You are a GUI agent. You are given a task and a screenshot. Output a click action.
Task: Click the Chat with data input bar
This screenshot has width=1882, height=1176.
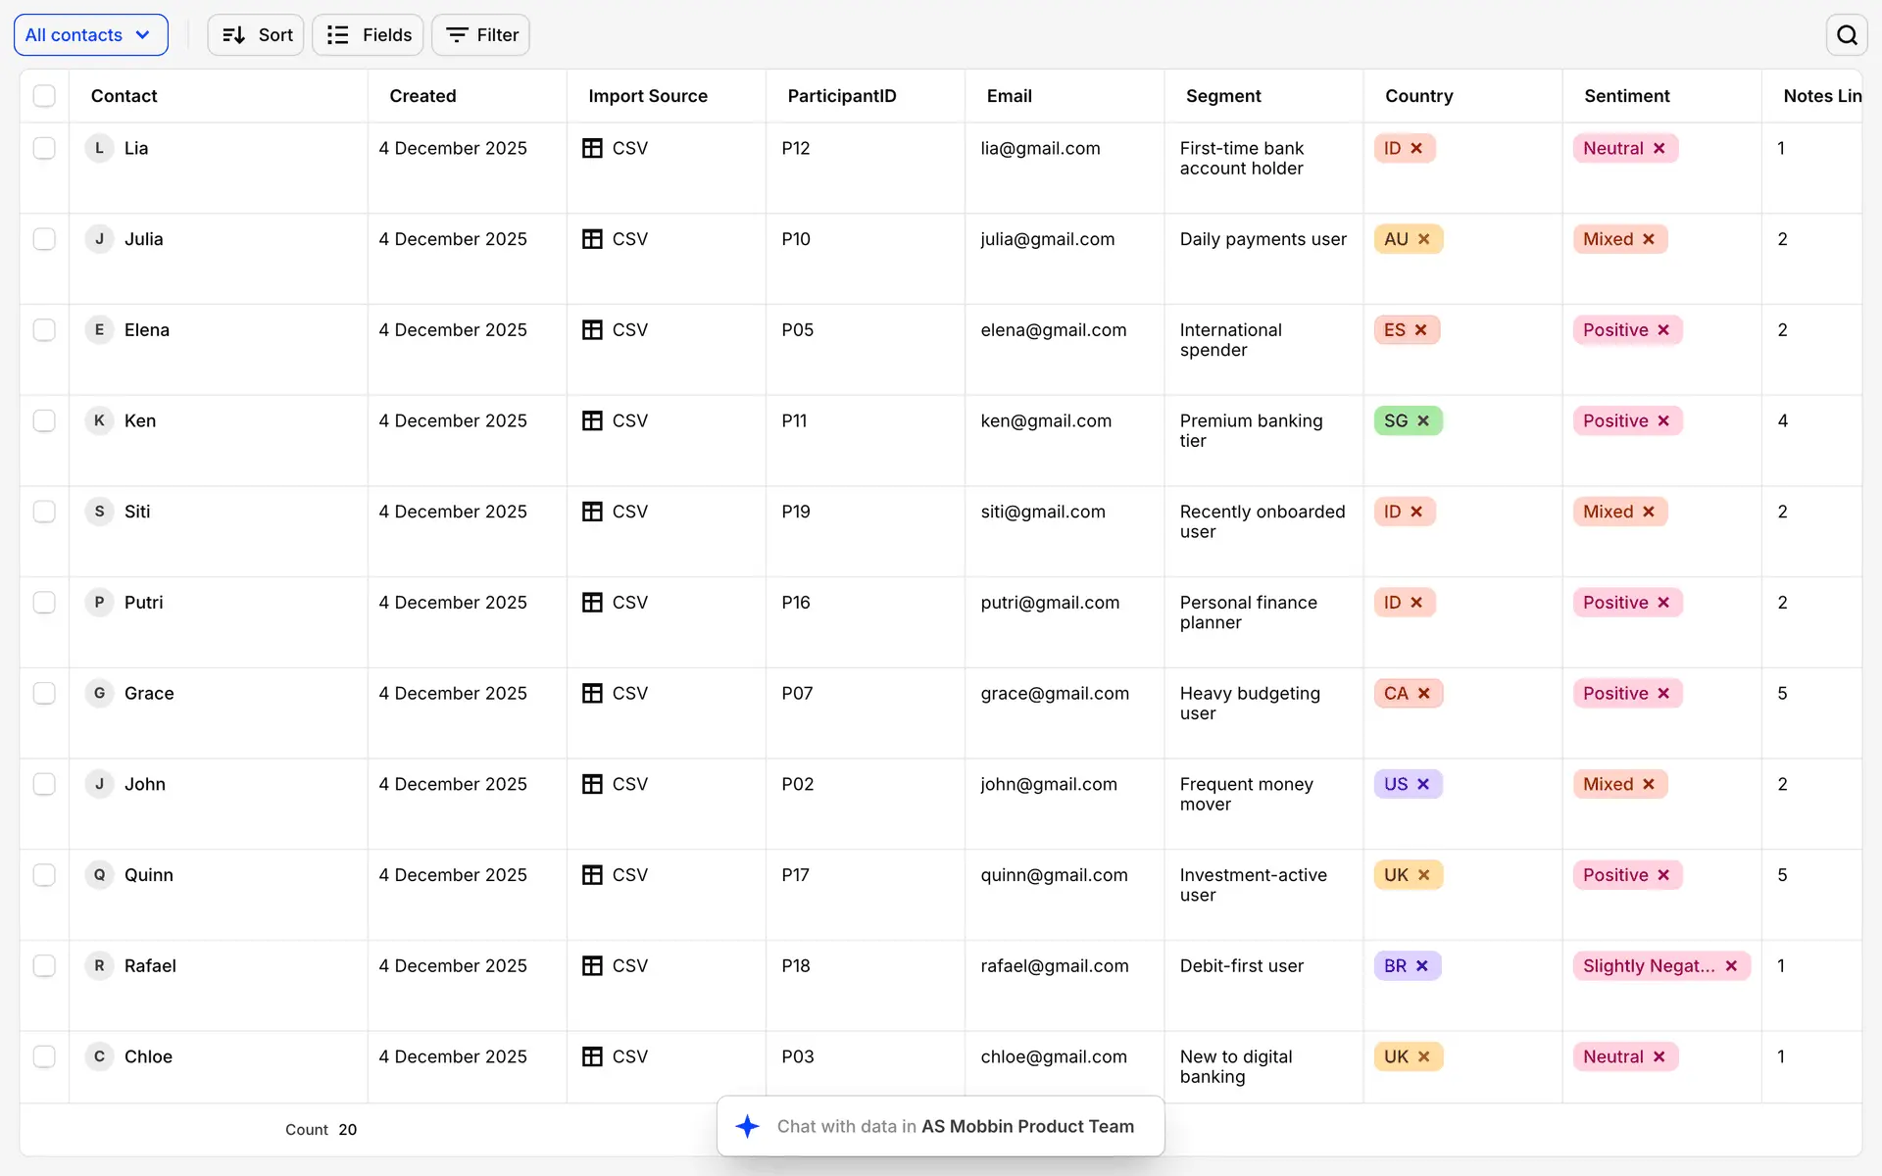coord(955,1127)
